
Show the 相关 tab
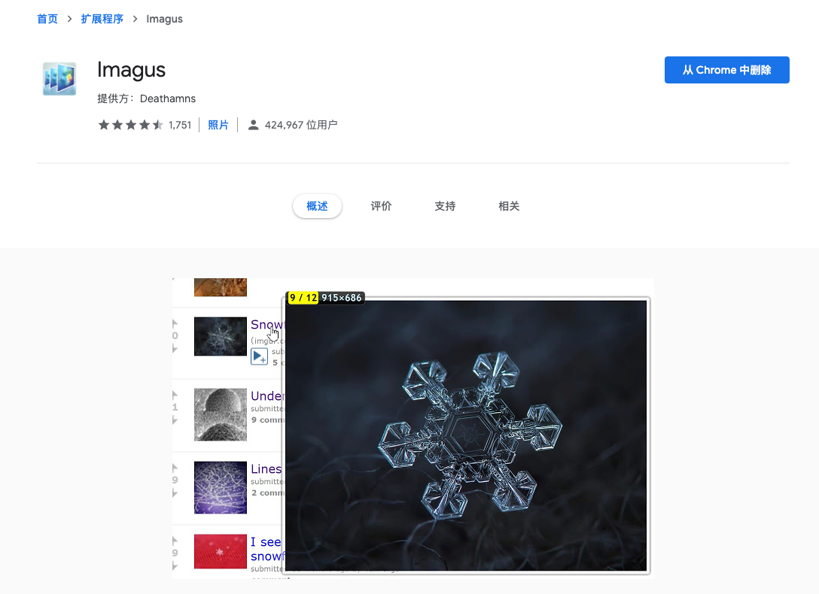(x=509, y=206)
